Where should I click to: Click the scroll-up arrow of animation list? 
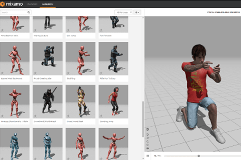pyautogui.click(x=143, y=18)
